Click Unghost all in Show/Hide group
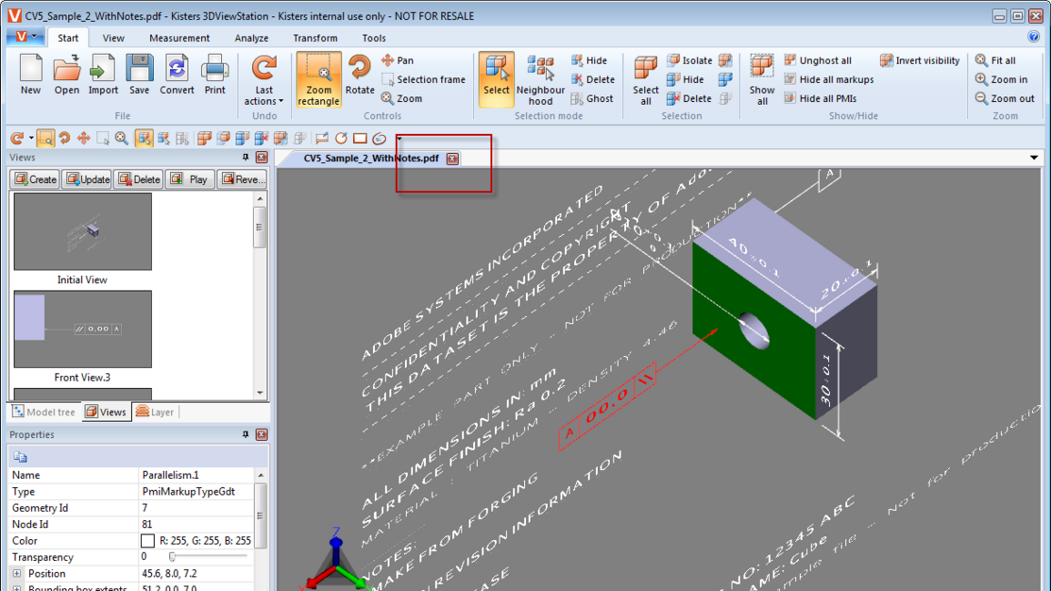Viewport: 1051px width, 591px height. (817, 60)
